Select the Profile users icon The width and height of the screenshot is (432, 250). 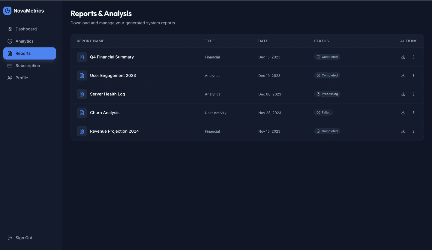point(10,78)
